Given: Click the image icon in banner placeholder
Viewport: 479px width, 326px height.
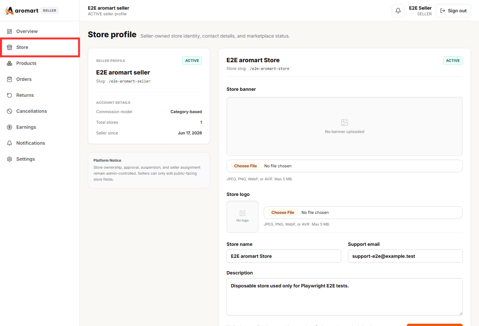Looking at the screenshot, I should pyautogui.click(x=345, y=122).
